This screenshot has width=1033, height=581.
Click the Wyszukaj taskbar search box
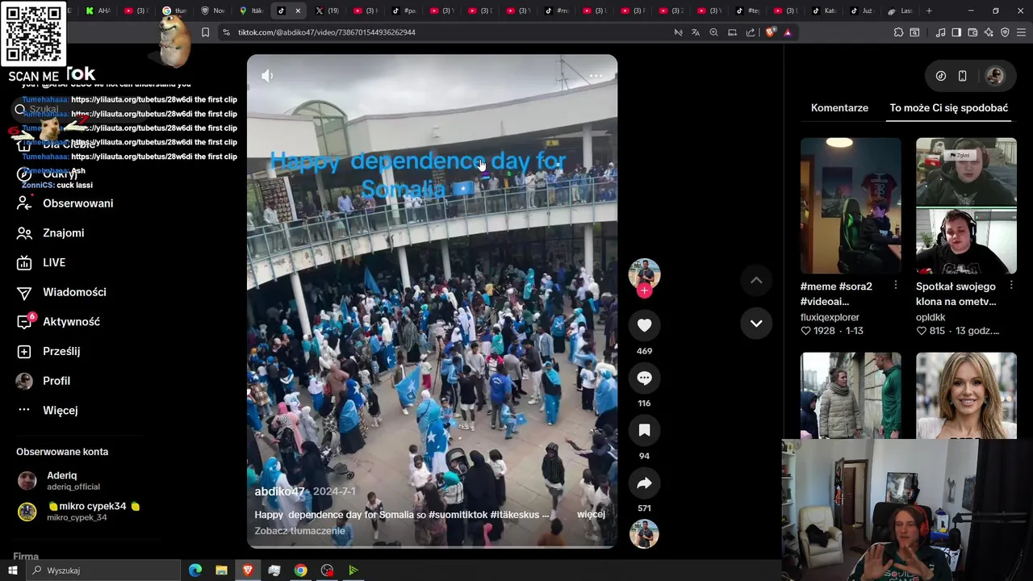[x=103, y=571]
